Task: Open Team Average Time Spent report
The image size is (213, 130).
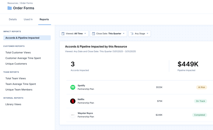Action: tap(21, 84)
